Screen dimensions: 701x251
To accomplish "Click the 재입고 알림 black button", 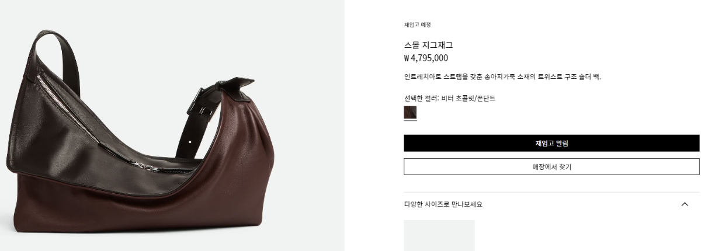I will (551, 143).
